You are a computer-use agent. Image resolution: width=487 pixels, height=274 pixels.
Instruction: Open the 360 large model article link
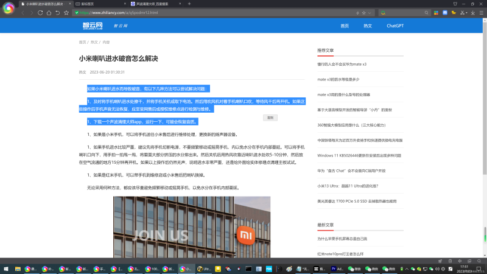coord(351,125)
